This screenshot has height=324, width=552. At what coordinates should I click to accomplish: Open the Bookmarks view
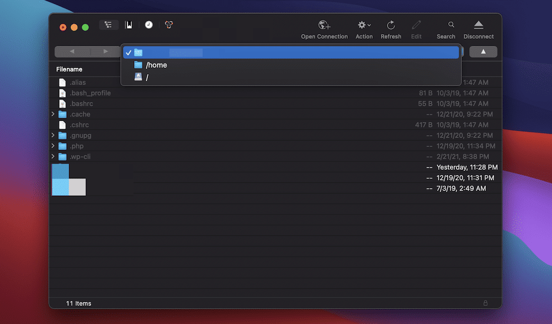(x=129, y=24)
